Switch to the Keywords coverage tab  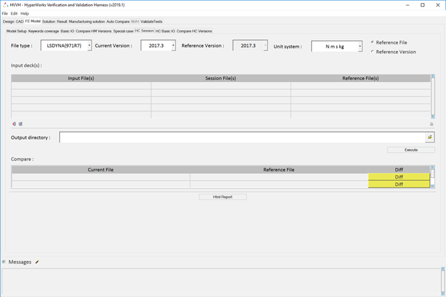[43, 31]
